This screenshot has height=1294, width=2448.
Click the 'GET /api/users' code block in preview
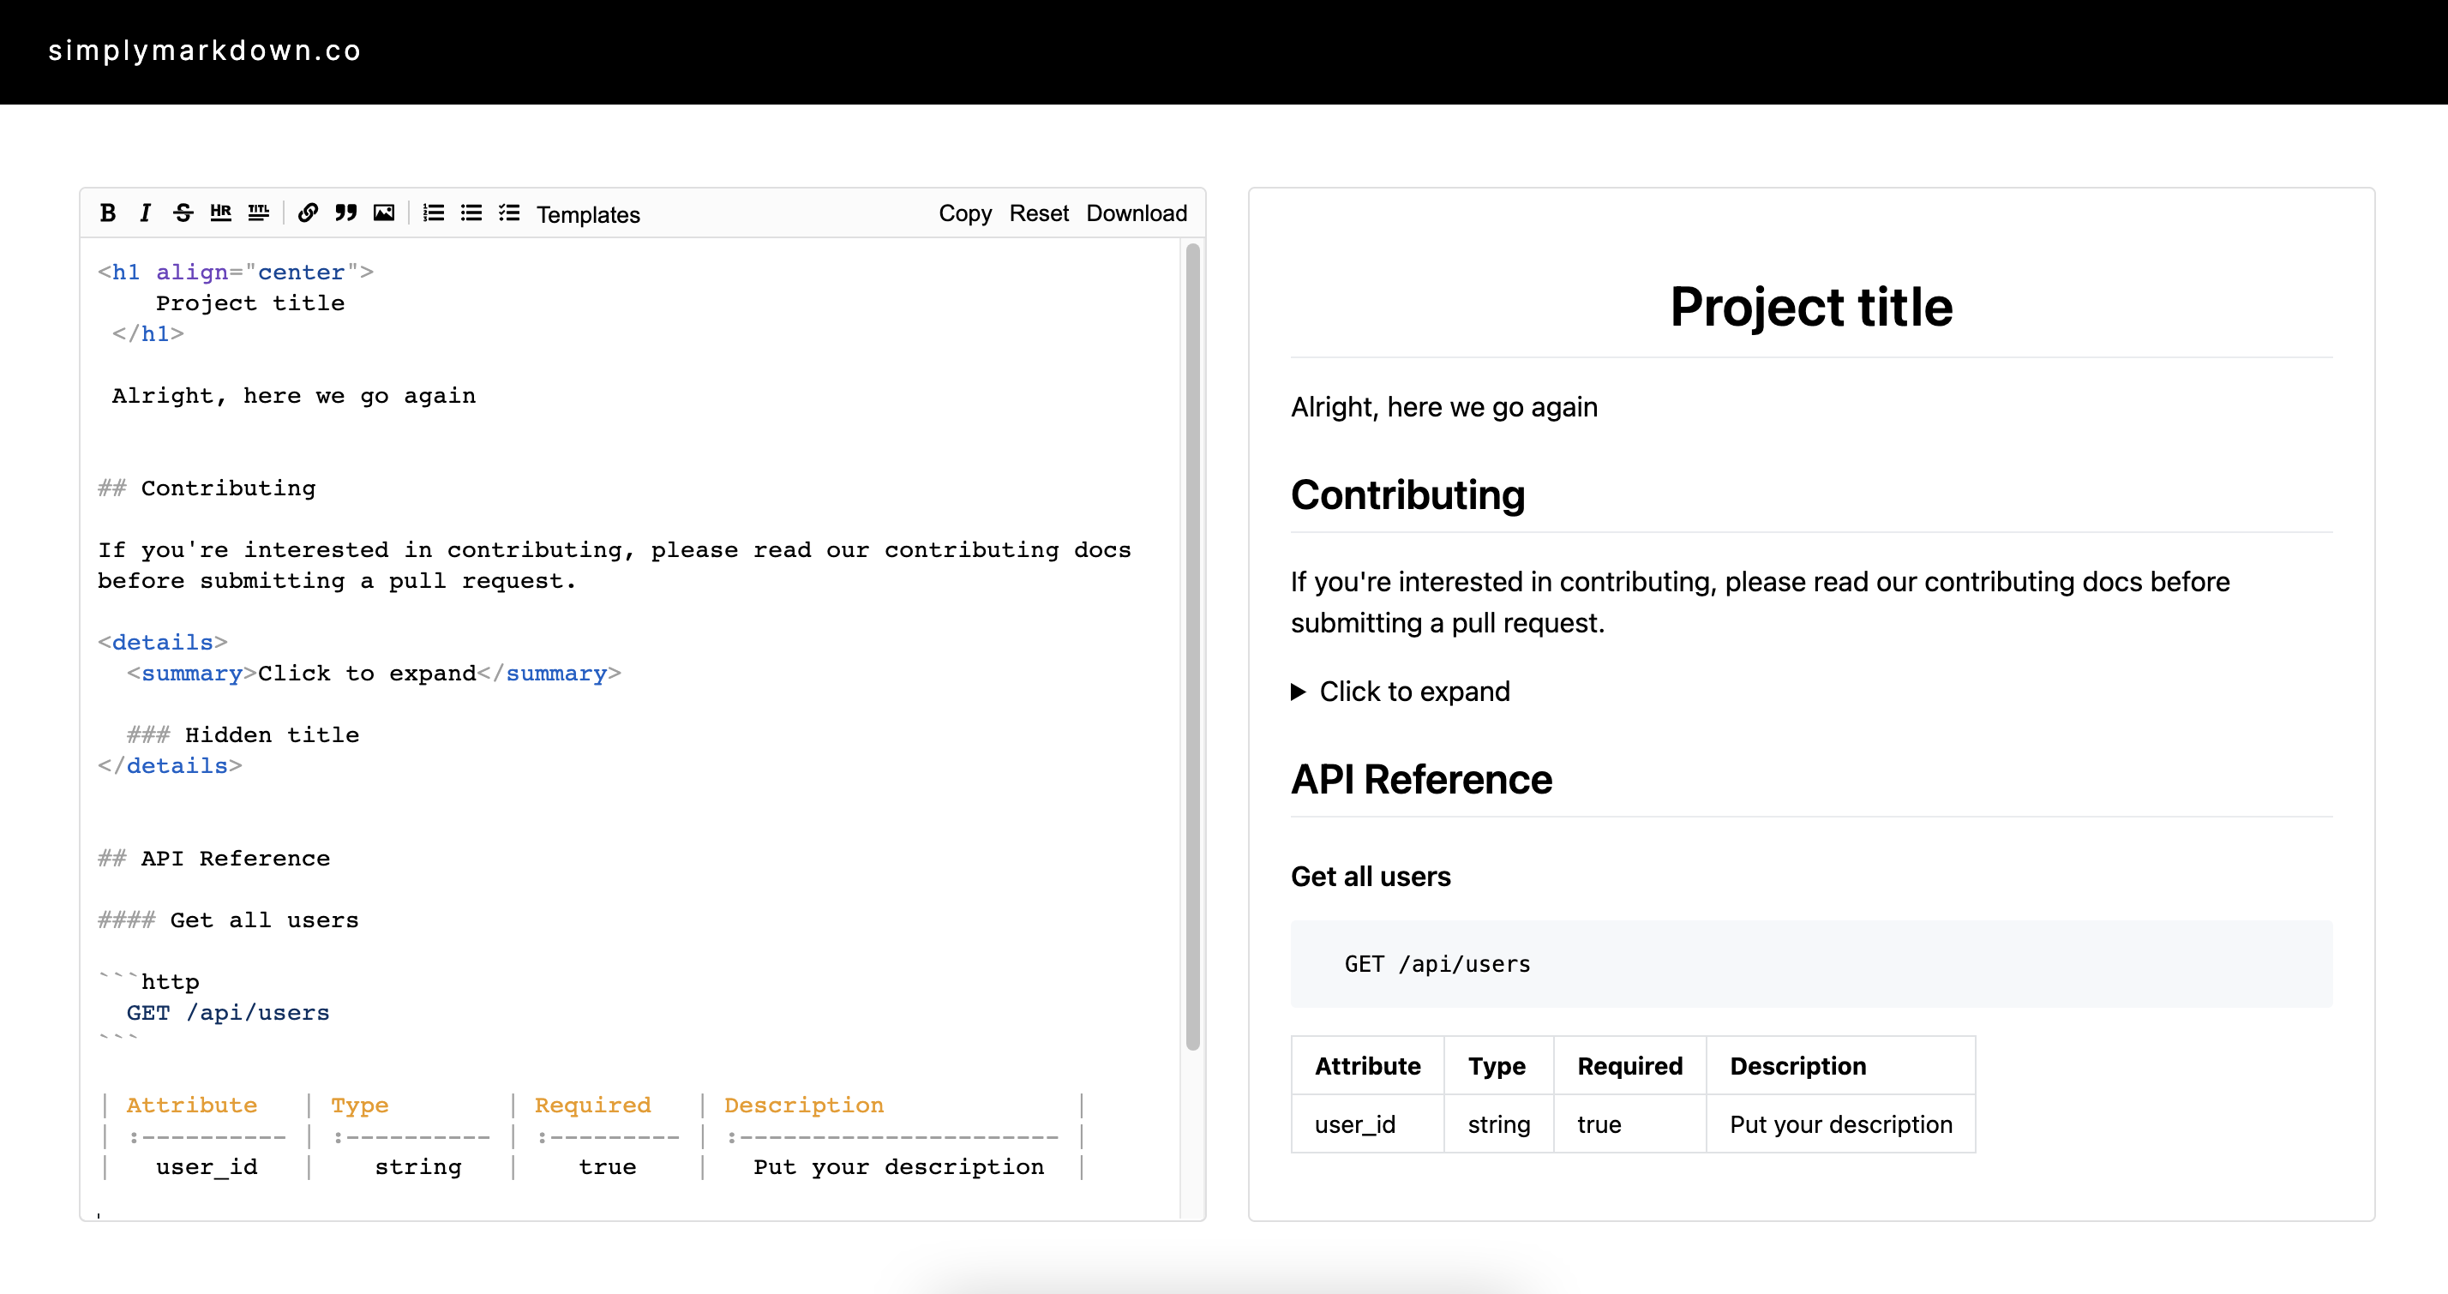[x=1810, y=963]
